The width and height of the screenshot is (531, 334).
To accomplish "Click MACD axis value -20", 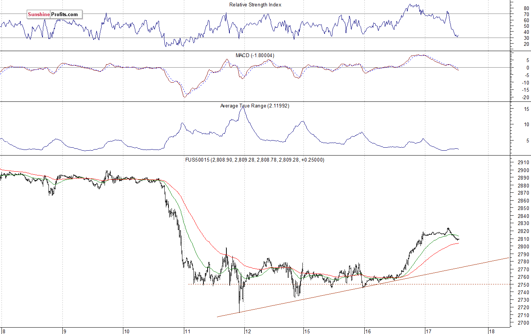I will (525, 98).
